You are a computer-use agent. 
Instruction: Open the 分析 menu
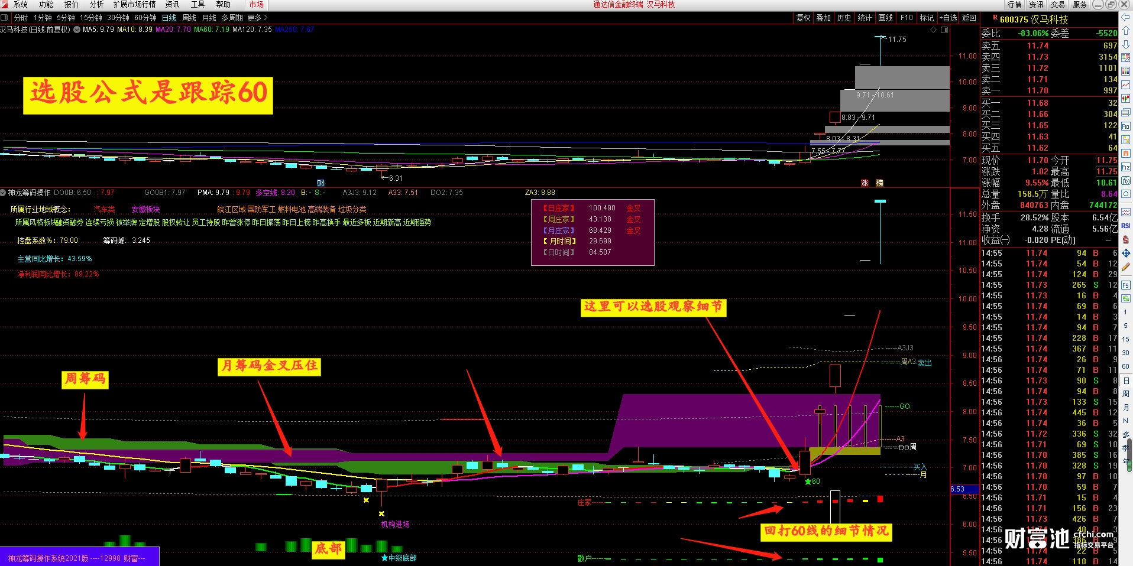pos(96,5)
